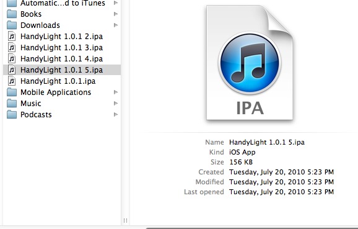Click the Automatic...d to iTunes folder icon

[x=12, y=3]
